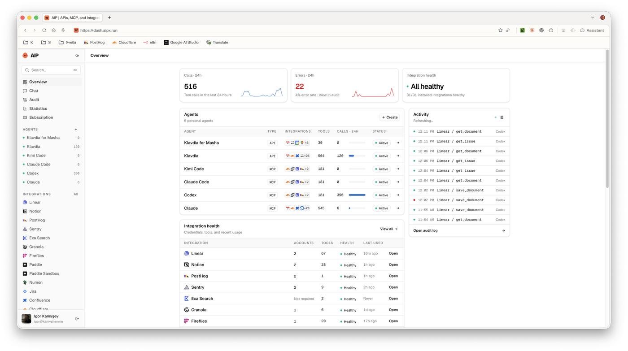Image resolution: width=628 pixels, height=351 pixels.
Task: Open the Confluence integration in the sidebar
Action: pyautogui.click(x=51, y=300)
